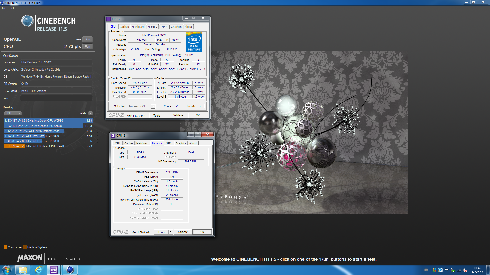This screenshot has height=275, width=490.
Task: Switch to Caches tab in the CPU-tab CPU-Z window
Action: coord(124,27)
